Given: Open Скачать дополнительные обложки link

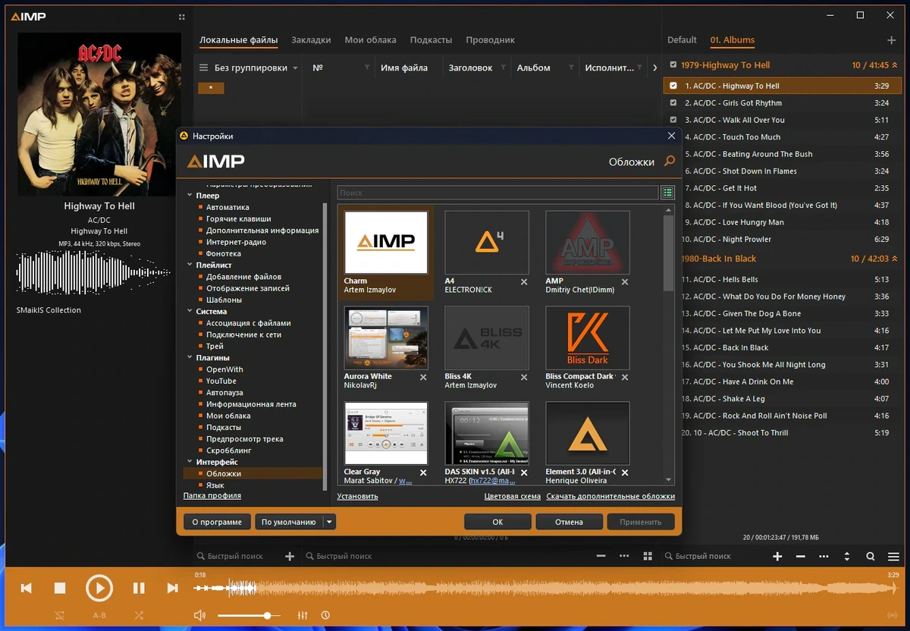Looking at the screenshot, I should pyautogui.click(x=610, y=497).
